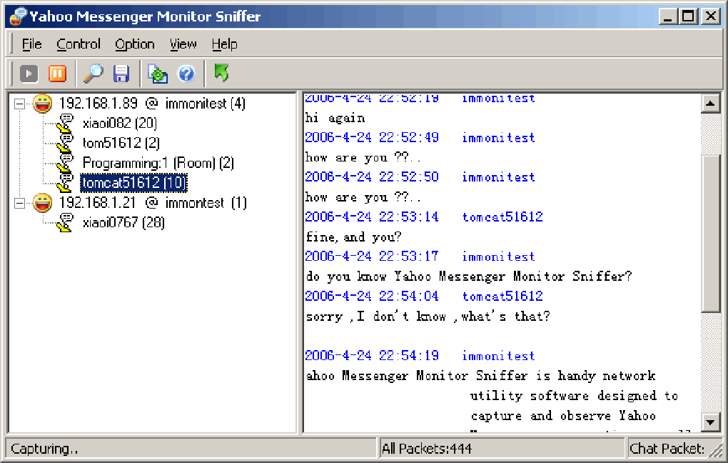Click the message "fine, and you?"
Viewport: 728px width, 463px height.
(353, 237)
